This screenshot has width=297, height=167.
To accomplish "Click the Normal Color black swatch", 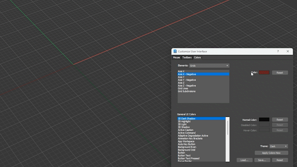I will coord(264,119).
